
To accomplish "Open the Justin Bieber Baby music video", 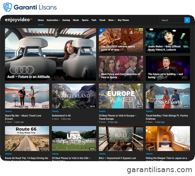I will 168,41.
